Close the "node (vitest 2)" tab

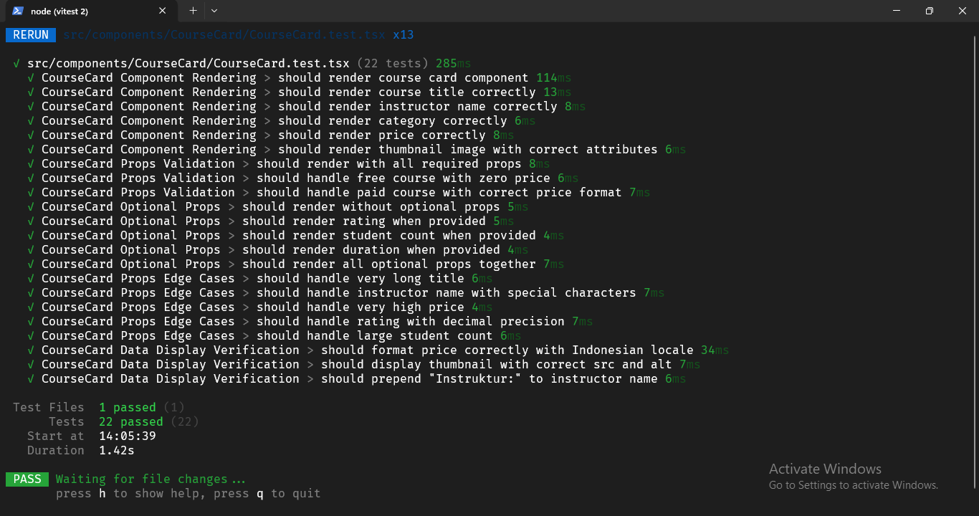tap(163, 11)
